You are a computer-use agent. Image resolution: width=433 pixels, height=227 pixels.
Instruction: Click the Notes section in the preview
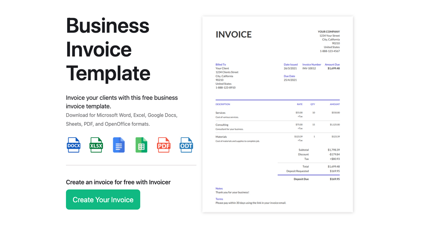click(x=219, y=188)
